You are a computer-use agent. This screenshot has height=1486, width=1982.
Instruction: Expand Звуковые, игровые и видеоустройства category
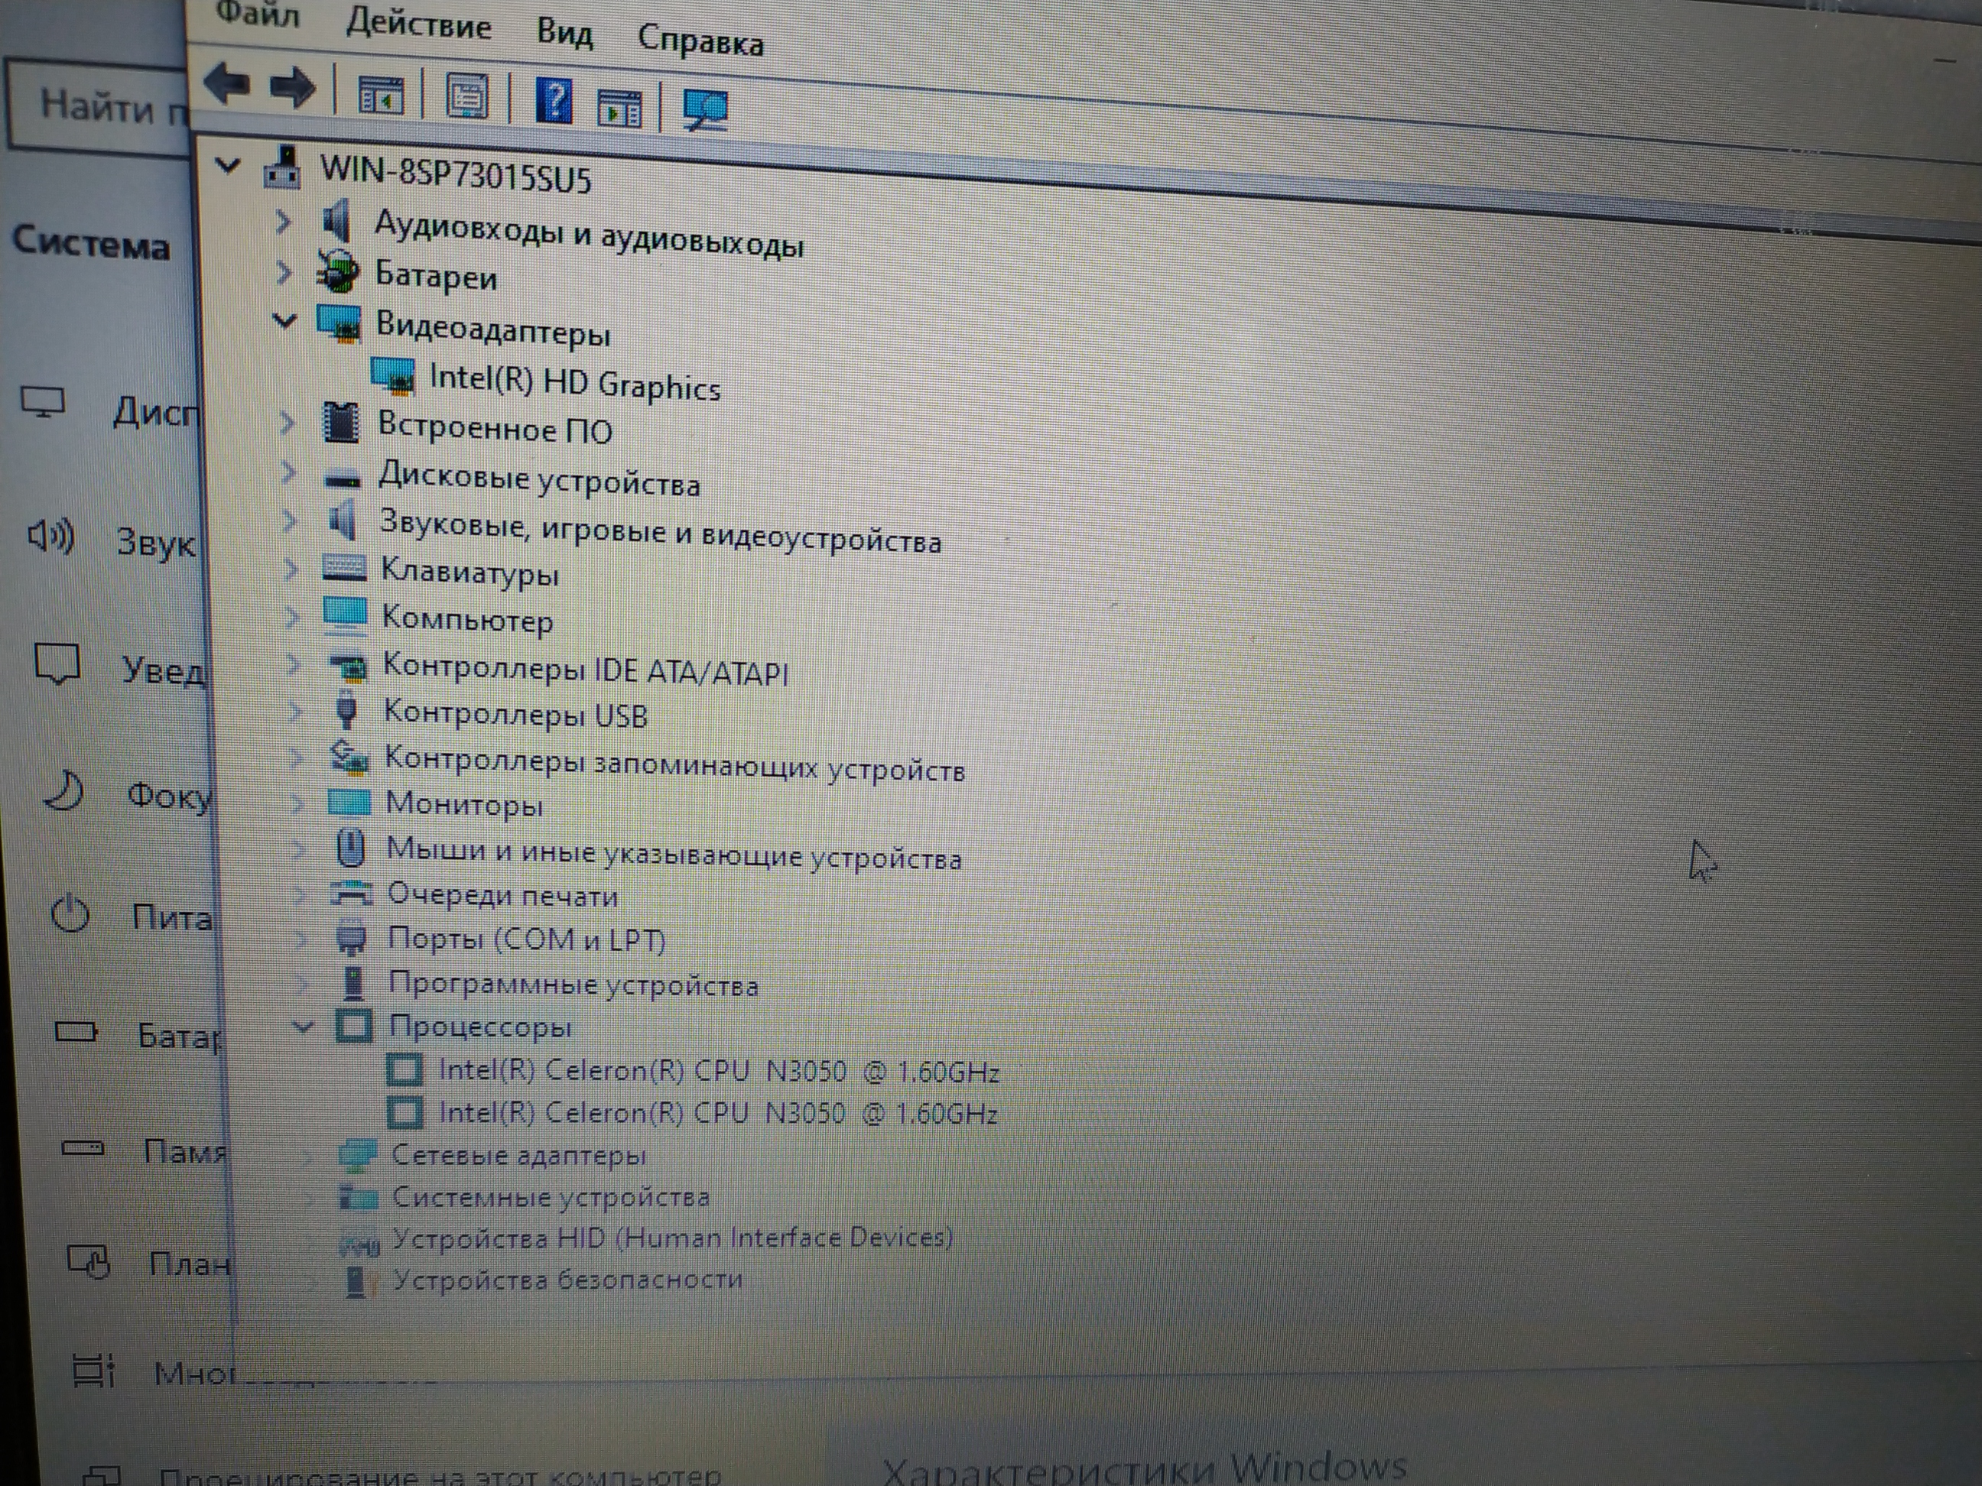(x=289, y=521)
